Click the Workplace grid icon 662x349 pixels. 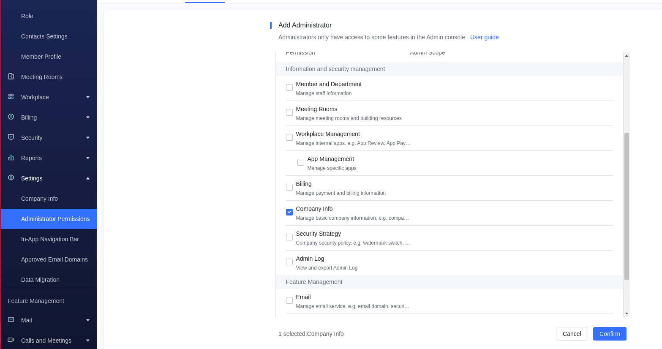11,97
